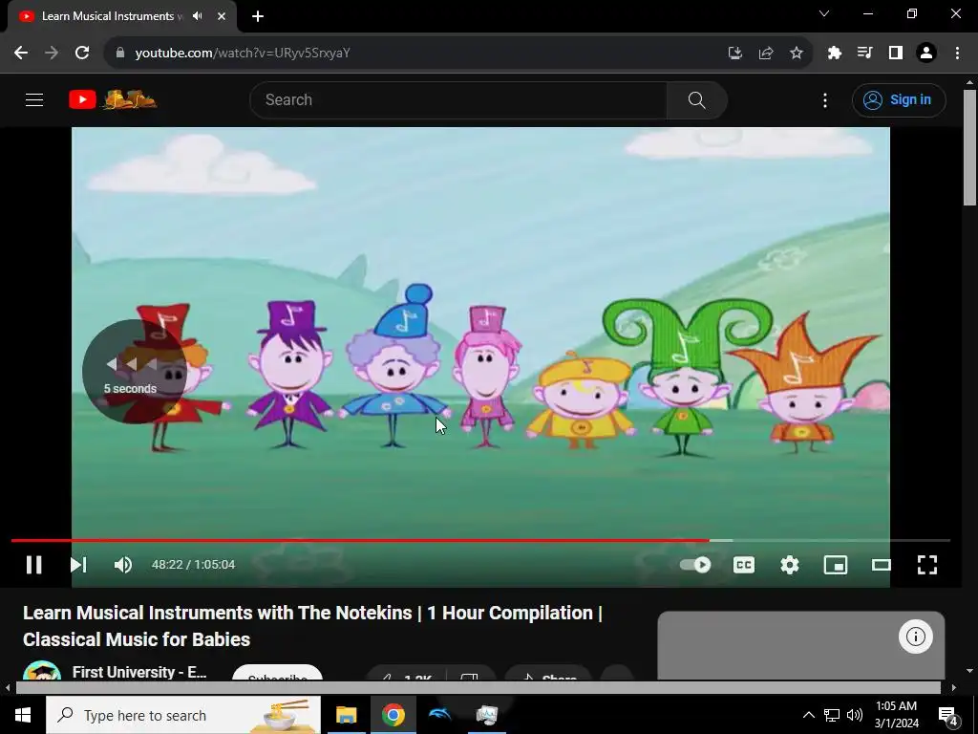
Task: Click the red video progress bar
Action: [359, 541]
